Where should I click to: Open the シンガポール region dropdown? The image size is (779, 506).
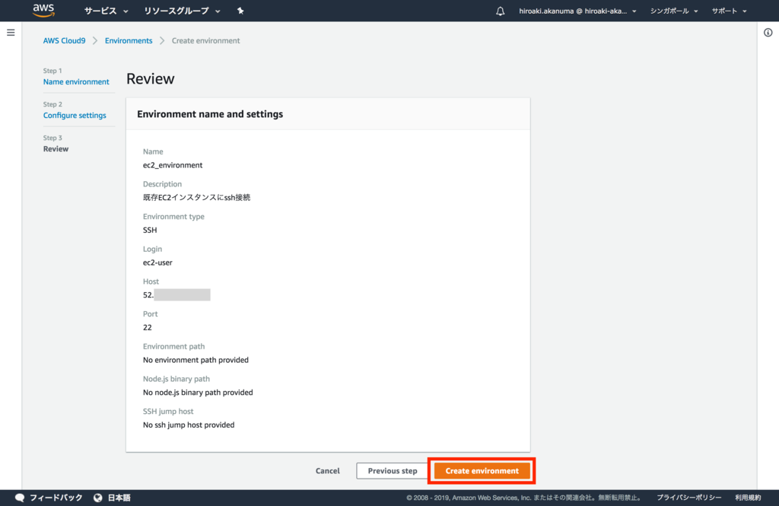point(674,11)
